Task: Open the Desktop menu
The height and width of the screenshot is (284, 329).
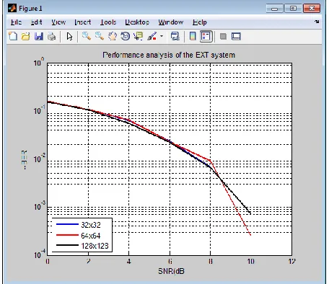Action: pos(137,22)
